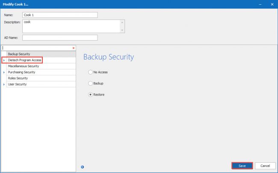278x173 pixels.
Task: Select Miscellaneous Security entry
Action: pos(24,66)
